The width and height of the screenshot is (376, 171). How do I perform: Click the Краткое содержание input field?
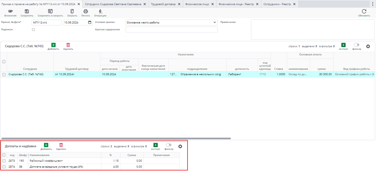[171, 30]
